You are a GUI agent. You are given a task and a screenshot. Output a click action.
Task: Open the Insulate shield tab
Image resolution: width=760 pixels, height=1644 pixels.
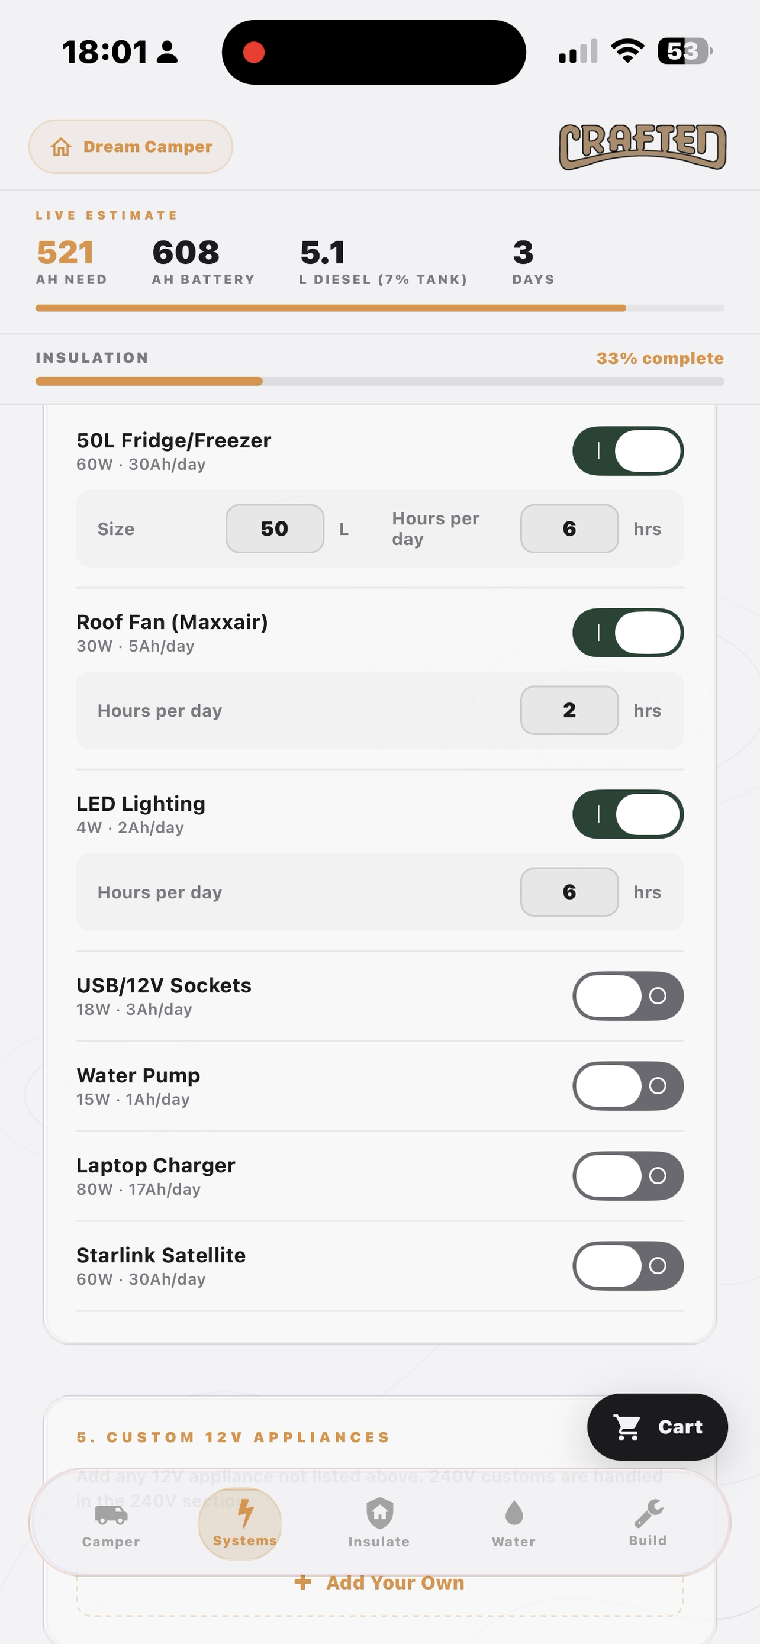click(379, 1524)
